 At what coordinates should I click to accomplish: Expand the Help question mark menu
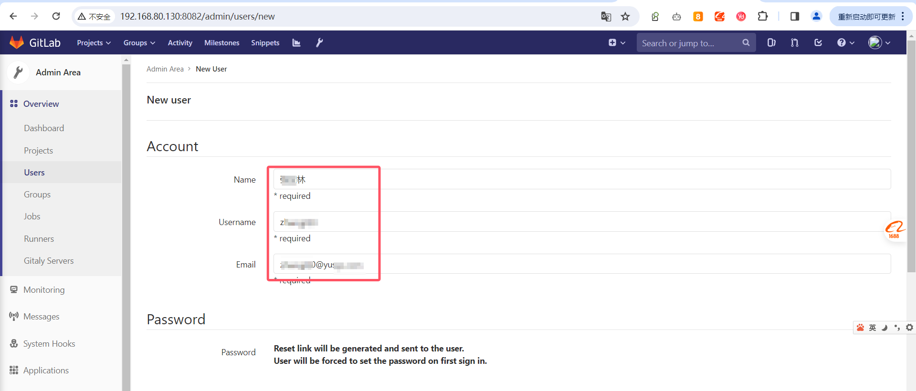pyautogui.click(x=845, y=43)
